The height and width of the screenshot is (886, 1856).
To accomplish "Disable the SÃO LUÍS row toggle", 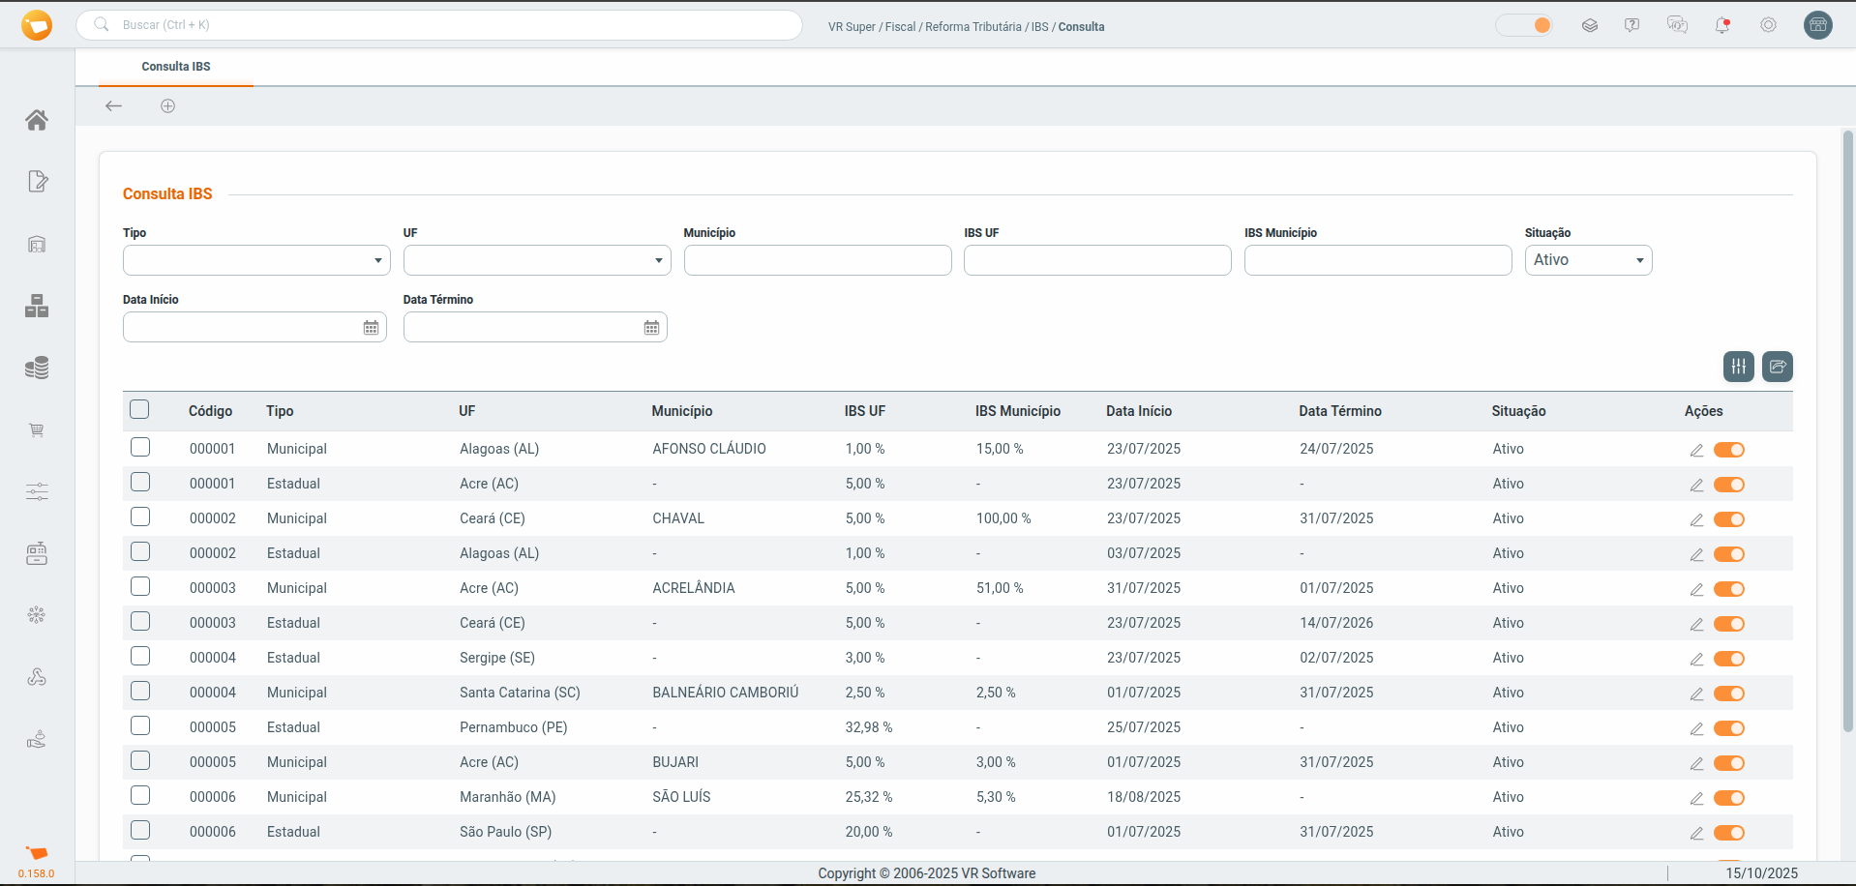I will tap(1728, 798).
